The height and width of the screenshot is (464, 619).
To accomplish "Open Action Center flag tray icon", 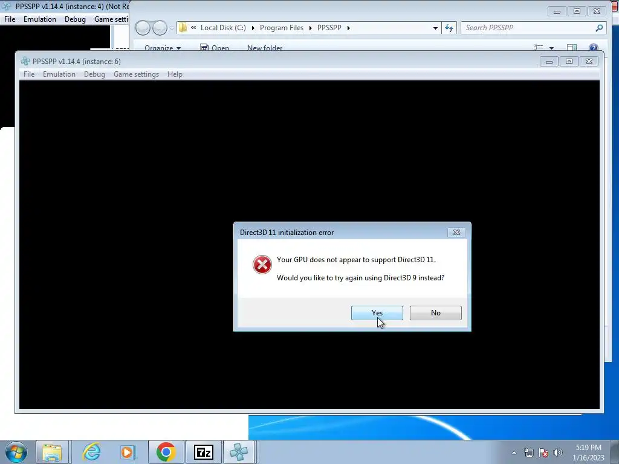I will (543, 453).
